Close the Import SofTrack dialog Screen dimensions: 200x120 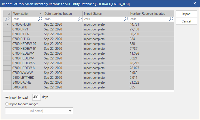click(x=195, y=3)
